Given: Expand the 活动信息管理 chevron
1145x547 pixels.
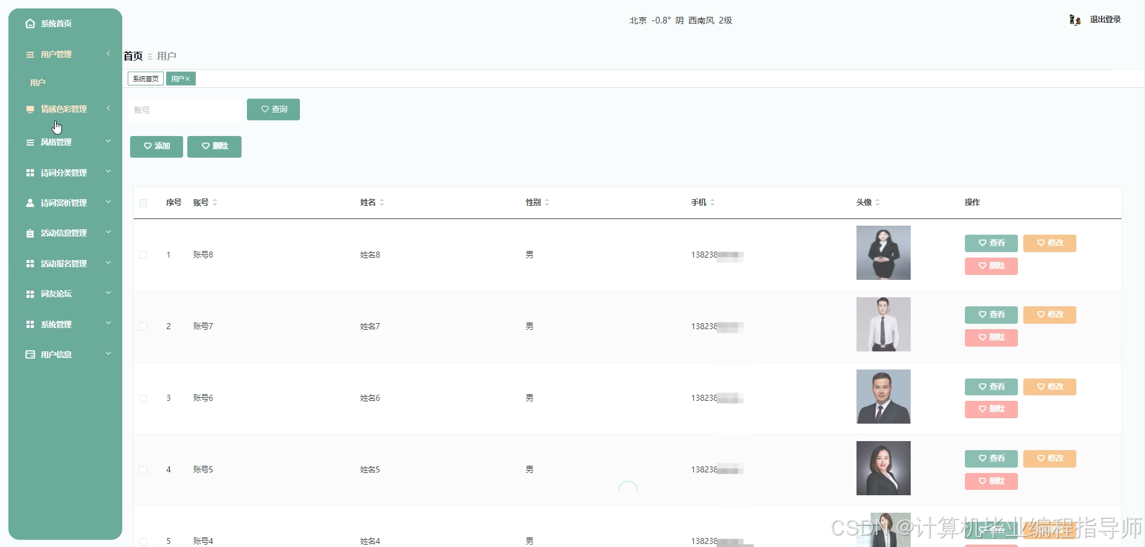Looking at the screenshot, I should coord(108,232).
